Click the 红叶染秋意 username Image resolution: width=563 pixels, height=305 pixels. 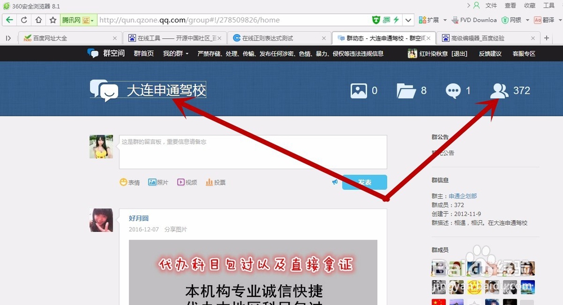(x=434, y=54)
